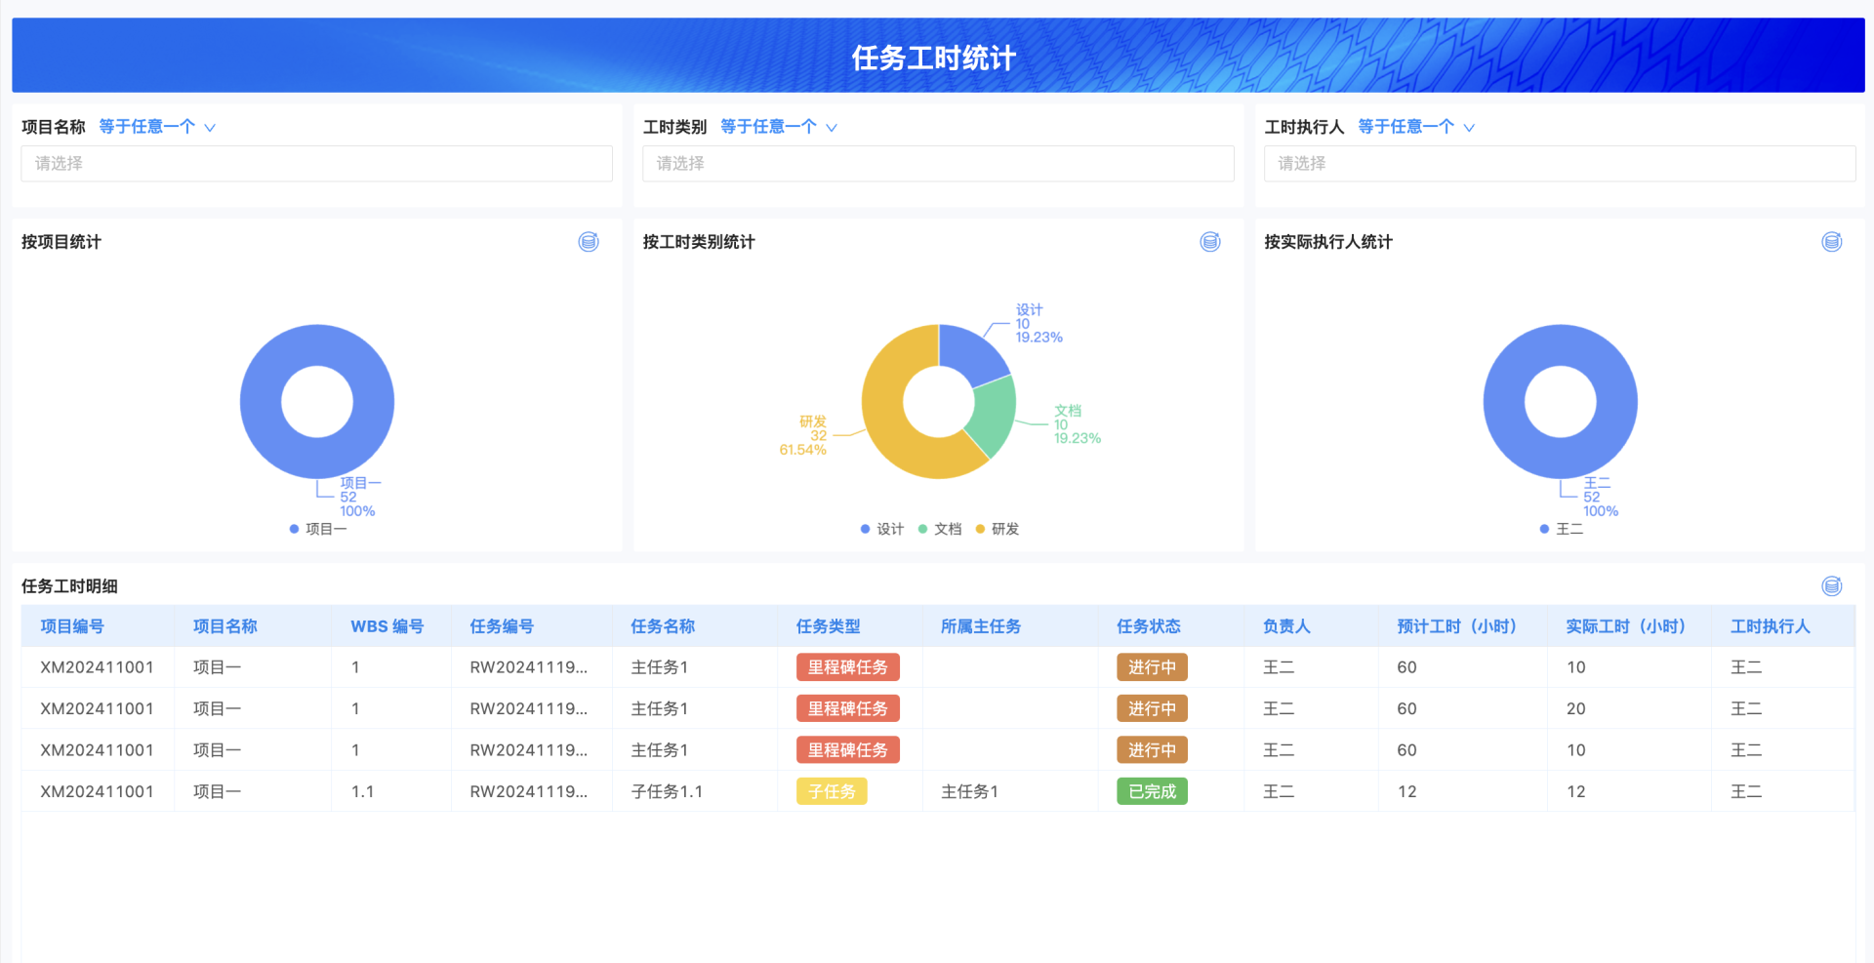Viewport: 1874px width, 963px height.
Task: Toggle 项目一 legend in project chart
Action: coord(318,529)
